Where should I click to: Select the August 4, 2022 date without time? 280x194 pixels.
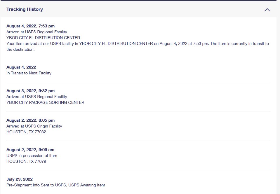[21, 67]
